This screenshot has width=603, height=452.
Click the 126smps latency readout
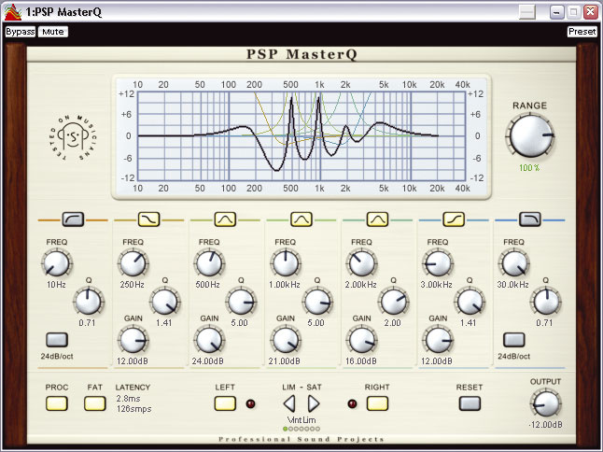[x=133, y=408]
